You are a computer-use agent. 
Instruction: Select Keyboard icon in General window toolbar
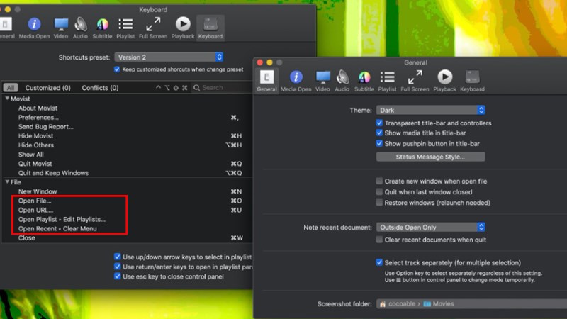[472, 80]
